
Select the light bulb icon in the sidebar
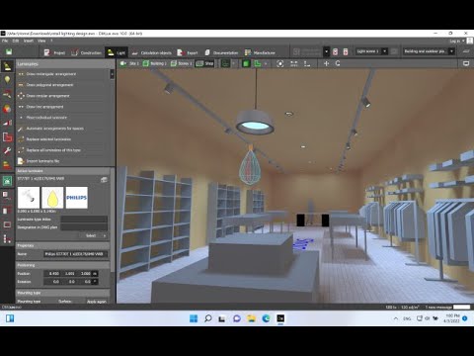click(7, 79)
